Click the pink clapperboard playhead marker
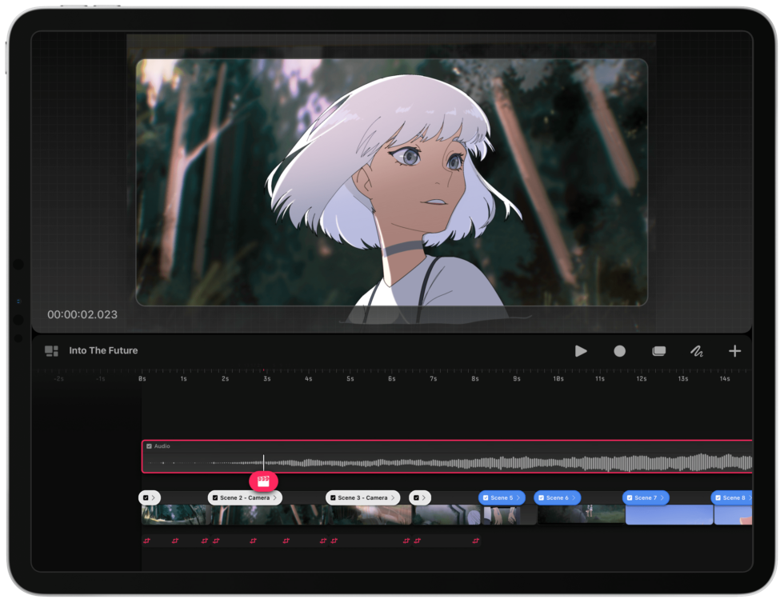The image size is (784, 603). point(264,481)
